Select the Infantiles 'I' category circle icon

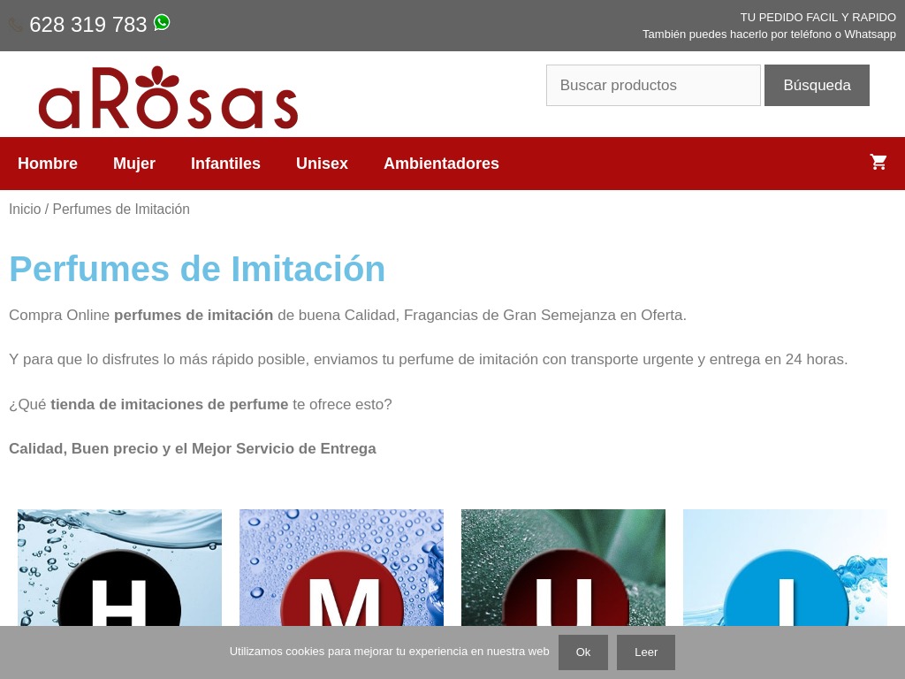tap(785, 595)
